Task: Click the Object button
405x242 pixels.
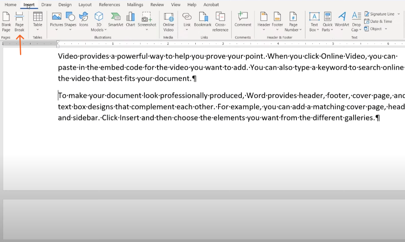Action: click(x=373, y=29)
